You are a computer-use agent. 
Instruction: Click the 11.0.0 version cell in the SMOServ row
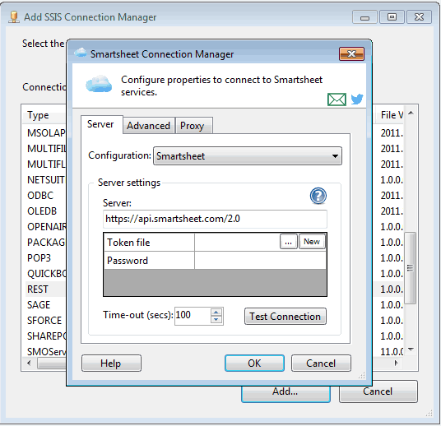392,351
